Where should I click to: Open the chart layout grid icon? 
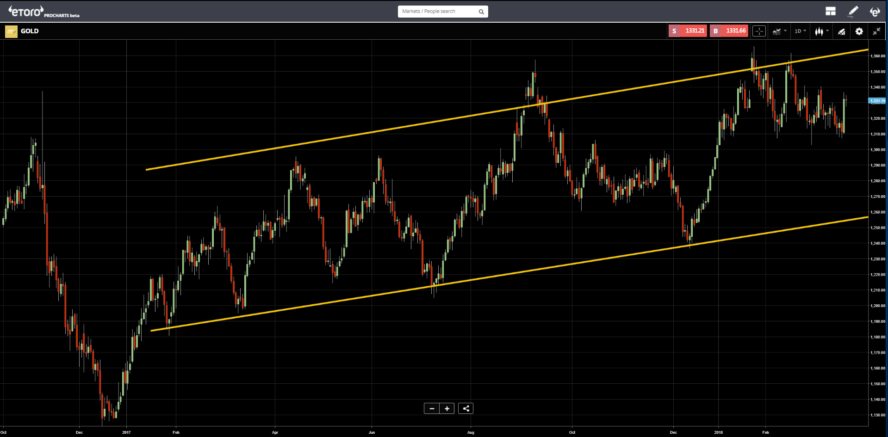(831, 11)
